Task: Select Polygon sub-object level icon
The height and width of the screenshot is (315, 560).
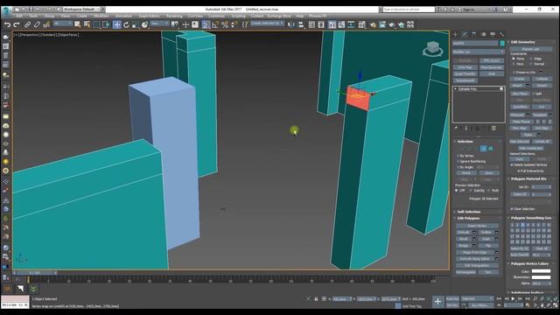Action: tap(483, 148)
